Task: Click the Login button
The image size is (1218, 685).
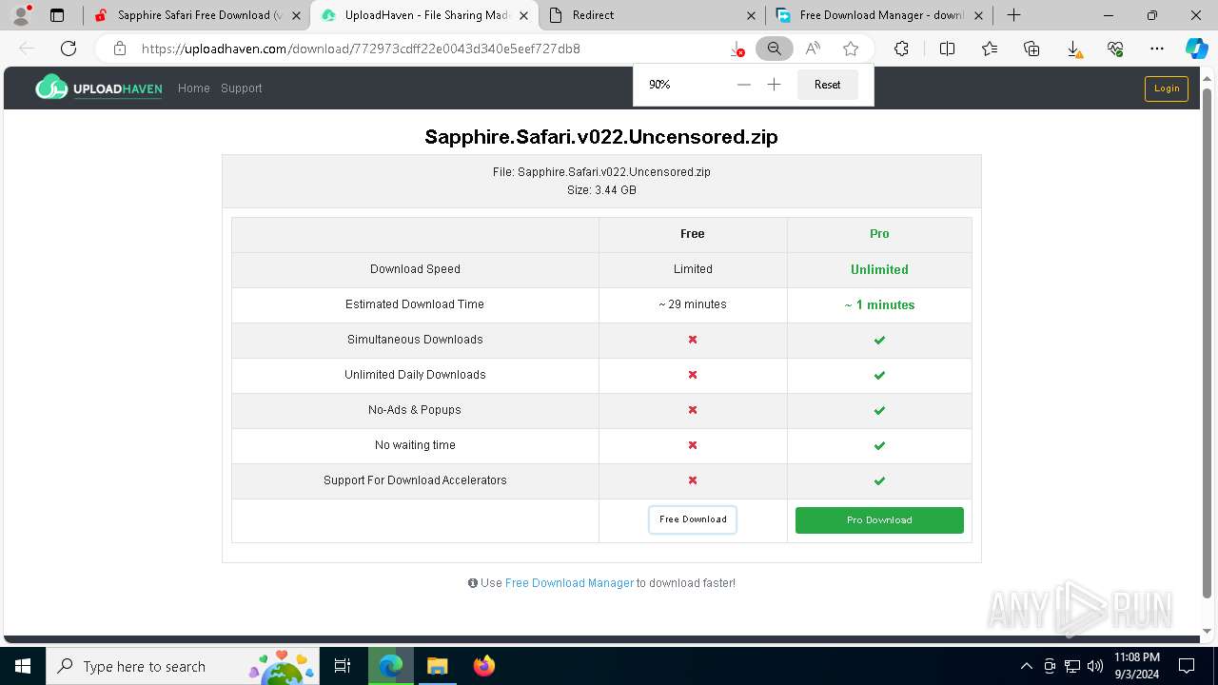Action: pos(1167,88)
